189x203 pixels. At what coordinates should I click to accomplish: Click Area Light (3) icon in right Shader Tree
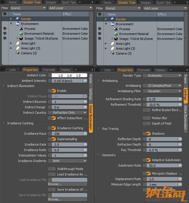[x=113, y=48]
